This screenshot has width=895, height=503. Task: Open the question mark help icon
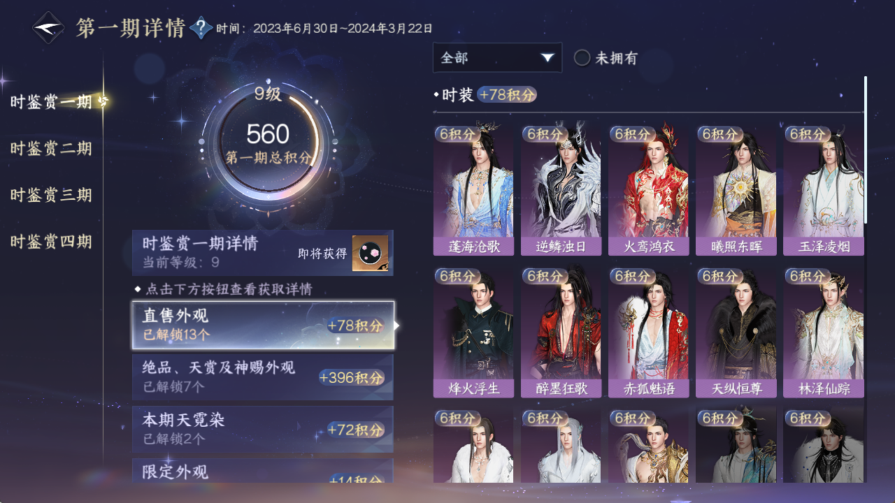pyautogui.click(x=201, y=28)
